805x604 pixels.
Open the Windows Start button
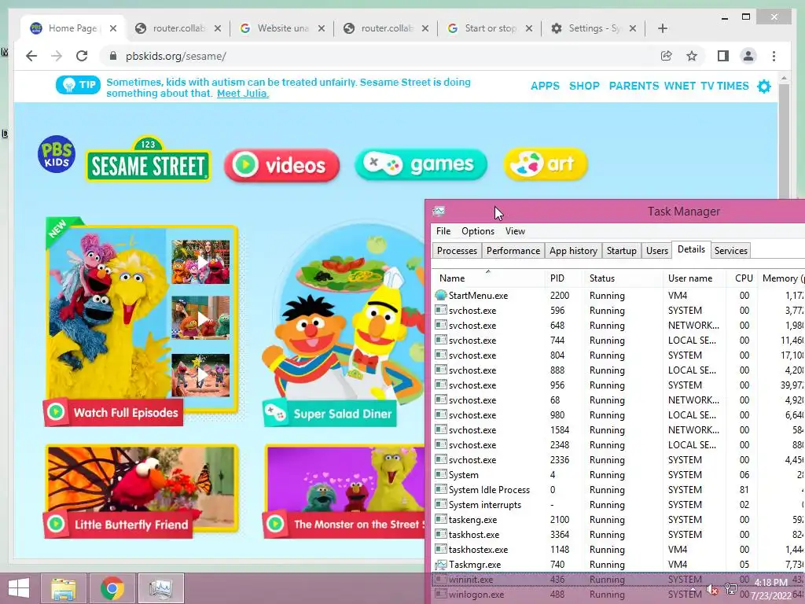19,588
